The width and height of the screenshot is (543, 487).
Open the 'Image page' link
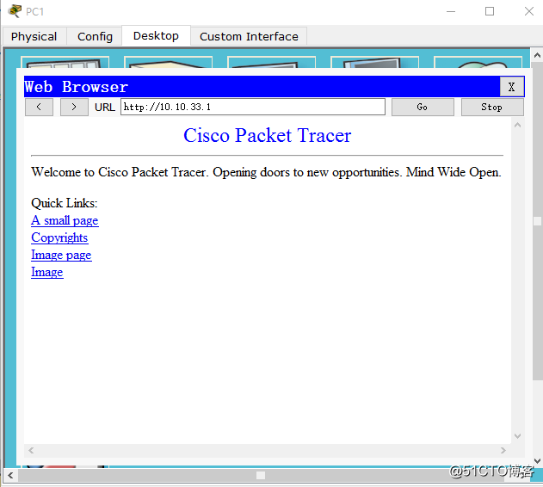(61, 255)
